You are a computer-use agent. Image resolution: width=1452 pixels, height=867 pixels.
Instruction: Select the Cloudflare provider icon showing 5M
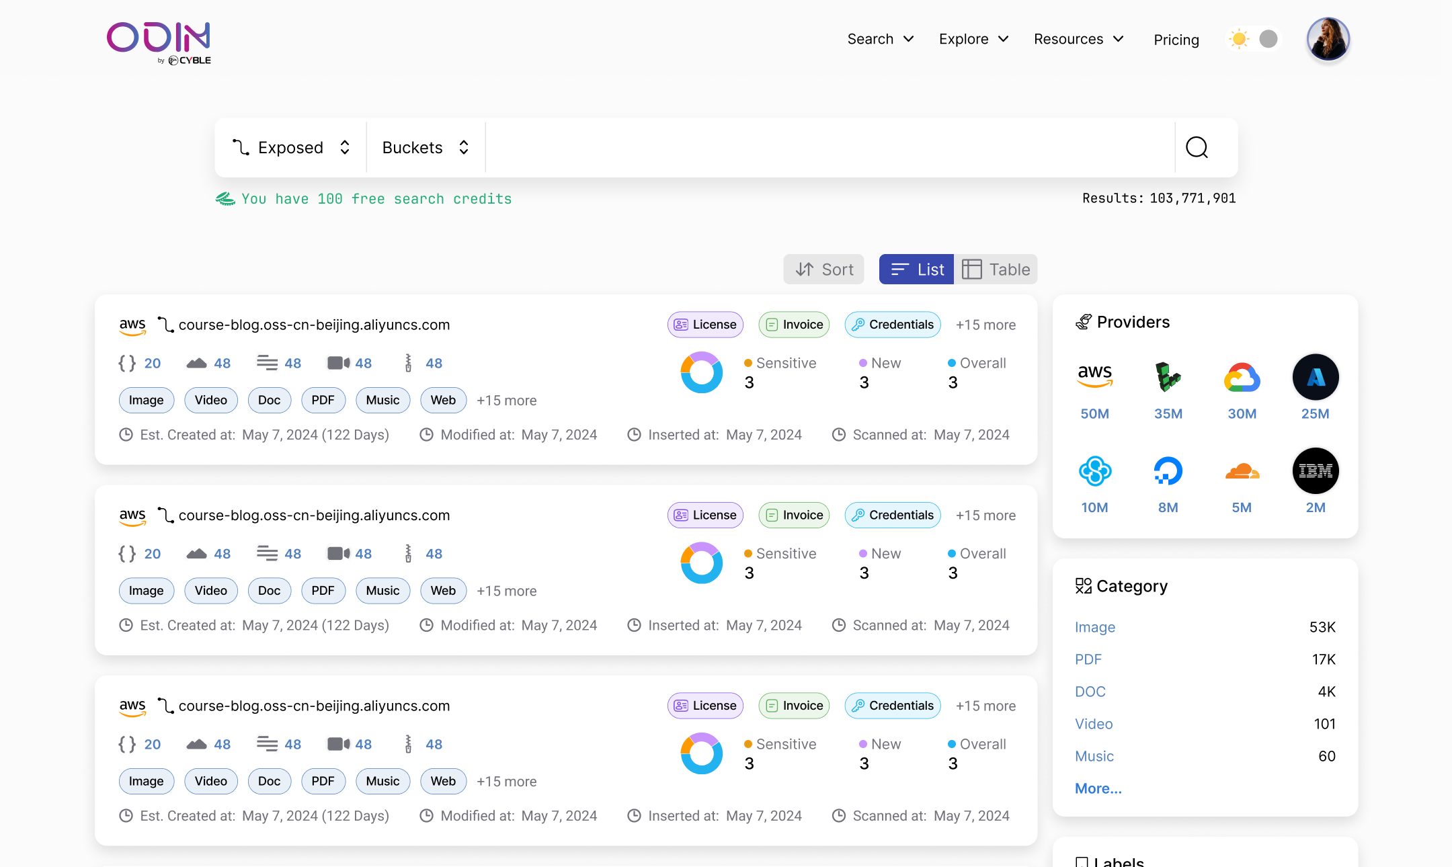click(1242, 470)
